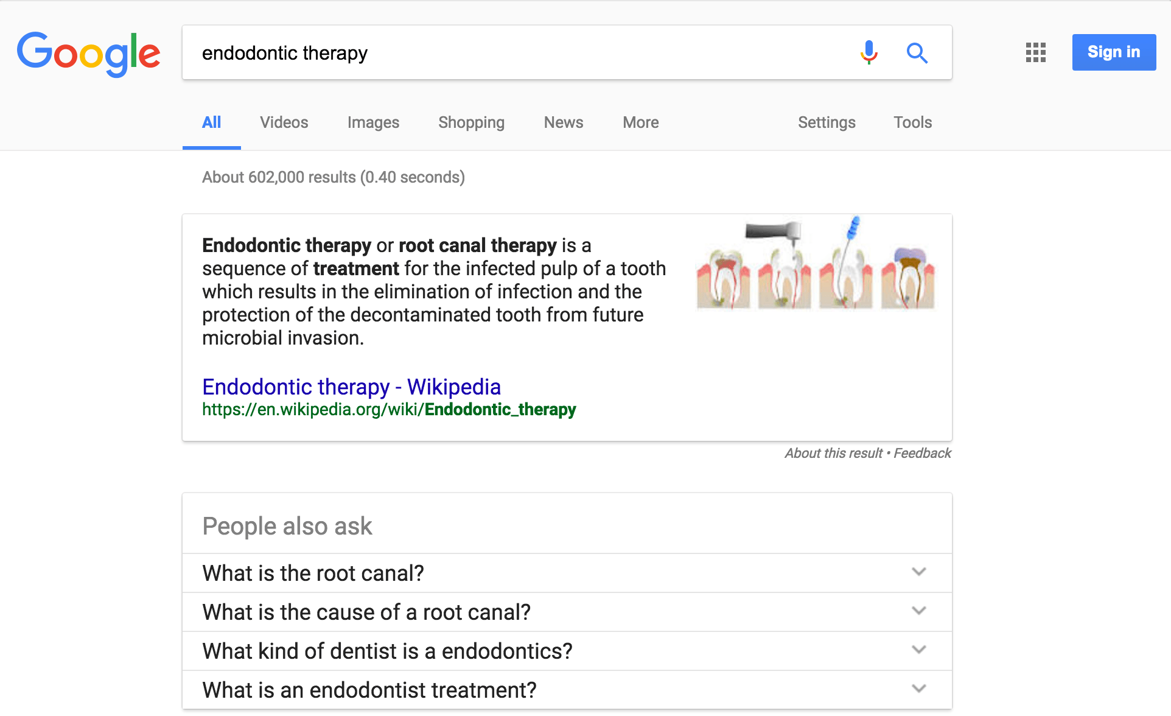Click the root canal procedure thumbnail image

coord(816,263)
